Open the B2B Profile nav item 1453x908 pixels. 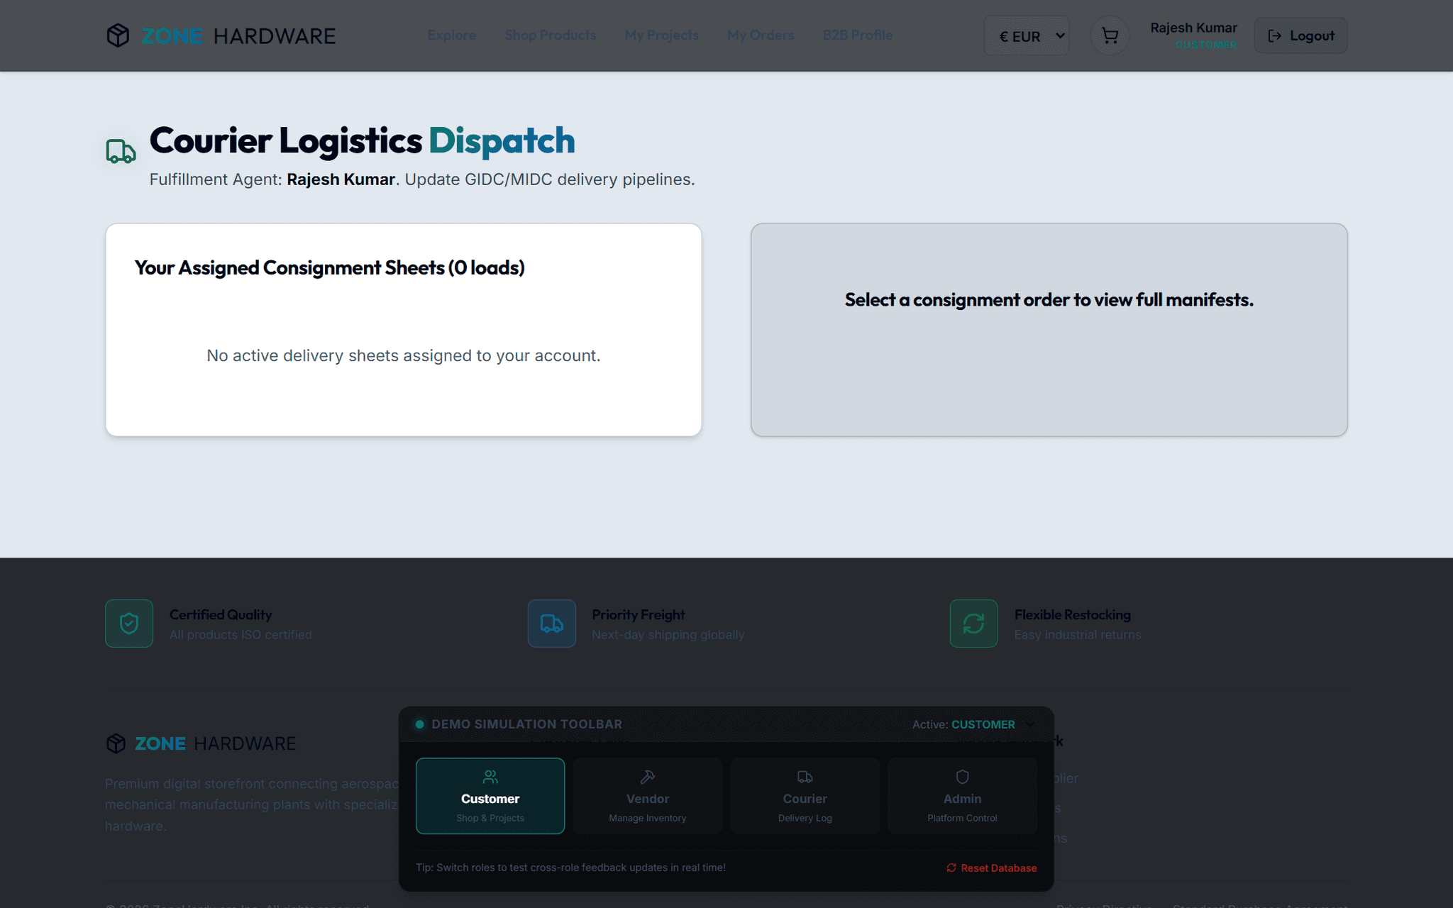(857, 35)
